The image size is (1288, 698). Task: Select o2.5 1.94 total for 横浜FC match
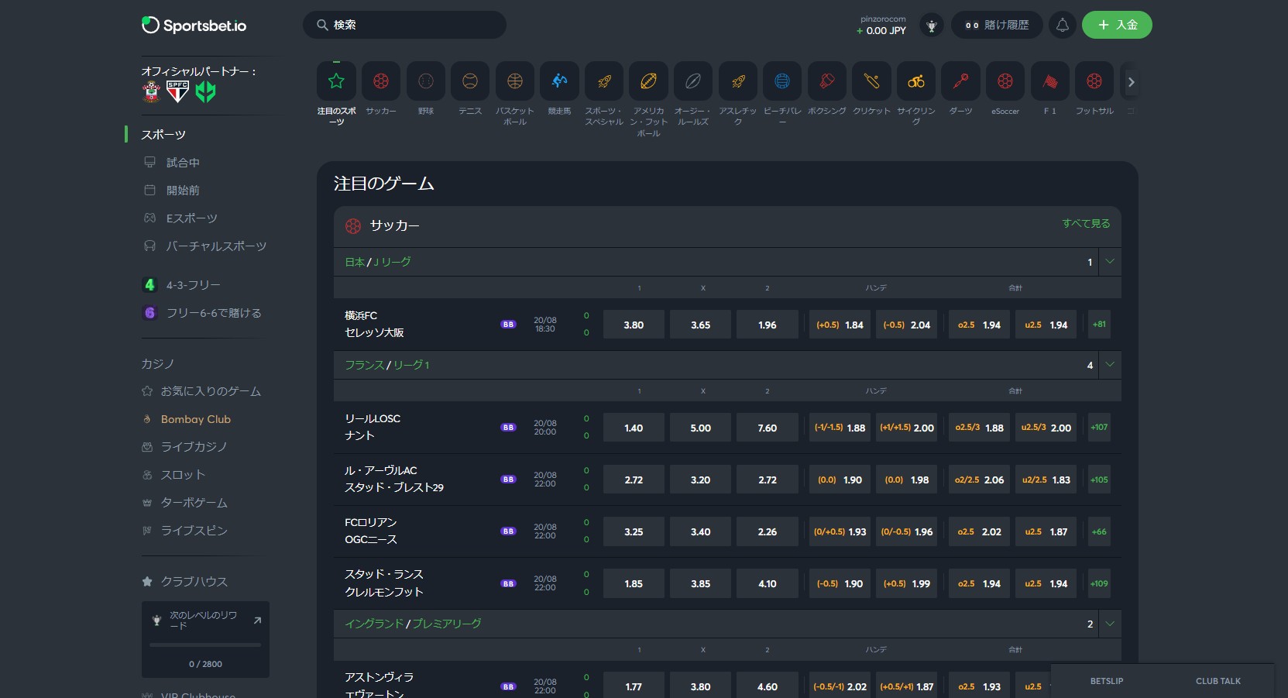[x=979, y=325]
